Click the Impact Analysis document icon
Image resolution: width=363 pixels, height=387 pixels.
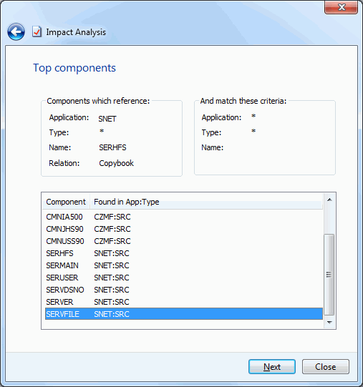(x=37, y=32)
